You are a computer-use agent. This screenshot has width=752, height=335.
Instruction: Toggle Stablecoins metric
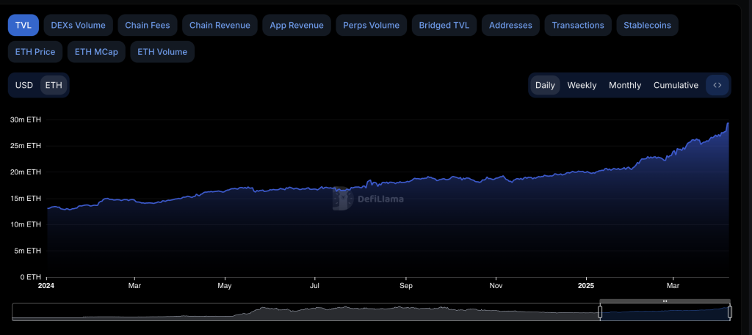pos(647,25)
